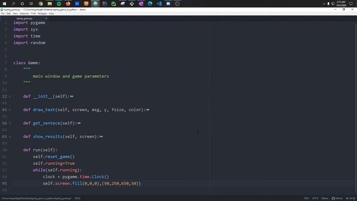
Task: Click the cursor position indicator in status bar
Action: [78, 199]
